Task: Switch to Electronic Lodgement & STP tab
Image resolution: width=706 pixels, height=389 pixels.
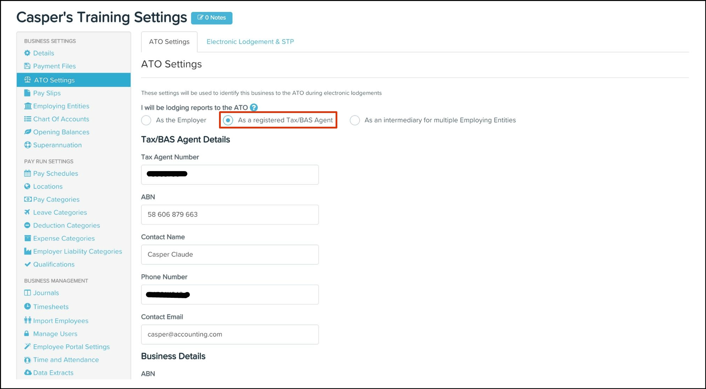Action: click(x=250, y=42)
